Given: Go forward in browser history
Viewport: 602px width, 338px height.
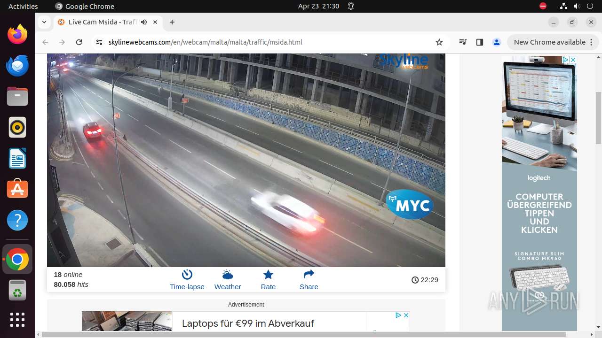Looking at the screenshot, I should [x=62, y=42].
